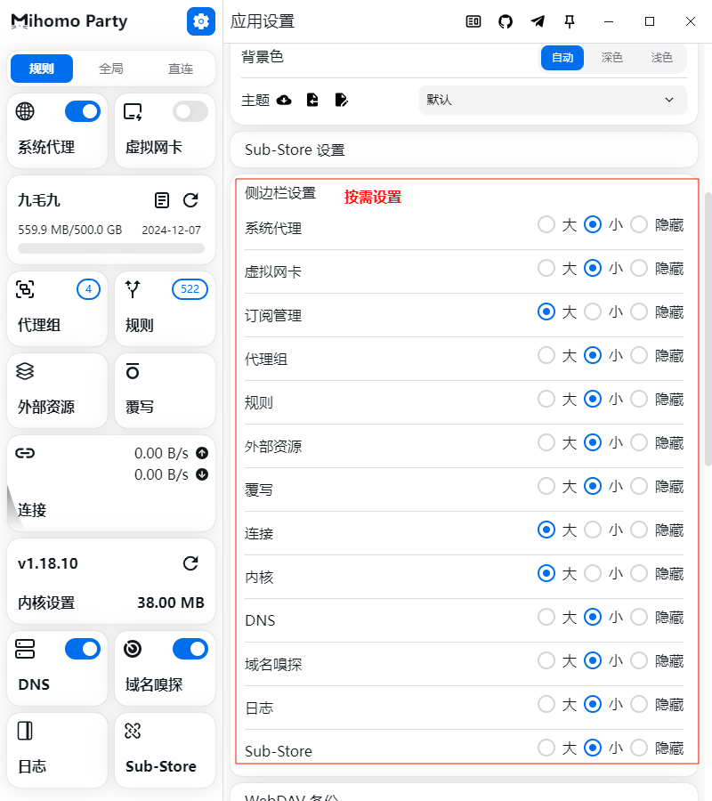This screenshot has height=801, width=712.
Task: Open the documentation book icon in header
Action: [473, 21]
